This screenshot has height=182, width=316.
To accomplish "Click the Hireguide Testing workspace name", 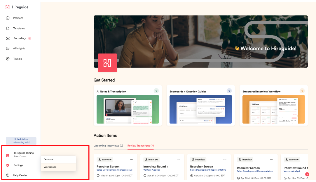I will [24, 153].
